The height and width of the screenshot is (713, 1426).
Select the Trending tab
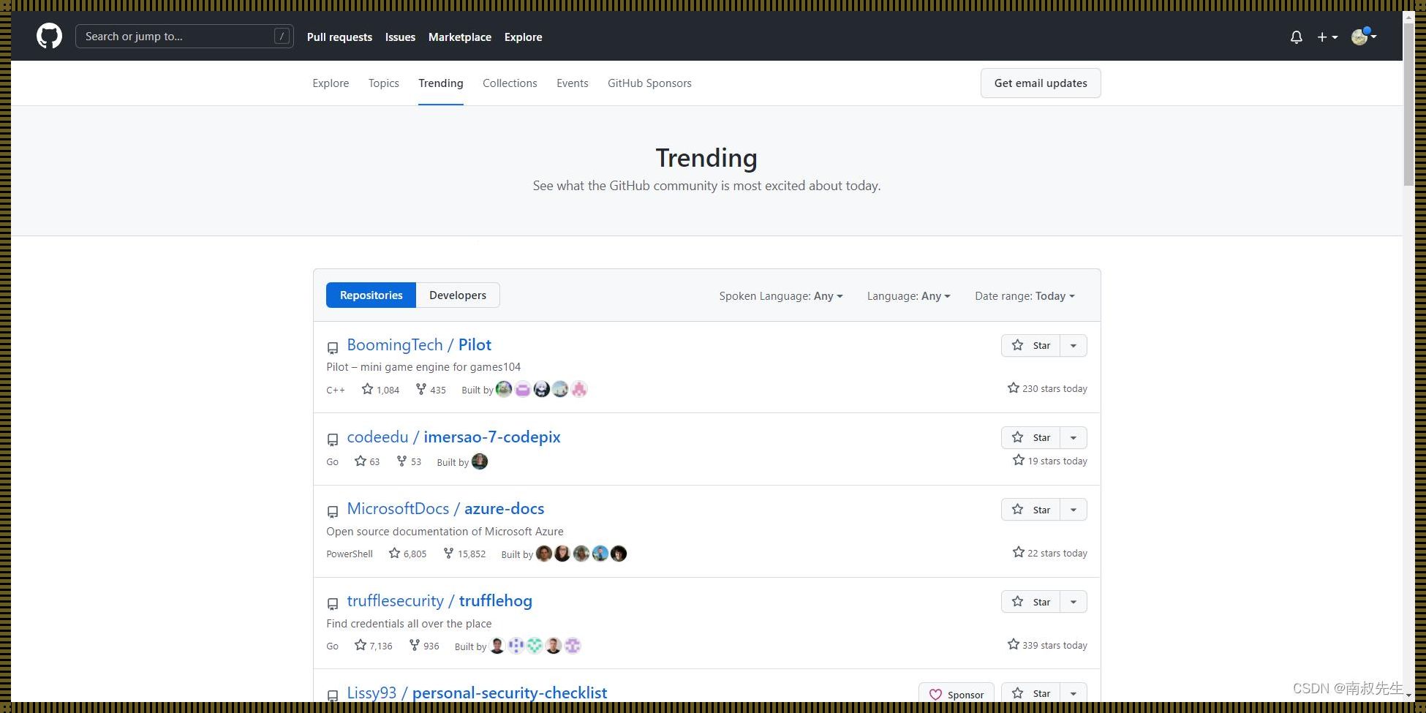pos(441,83)
